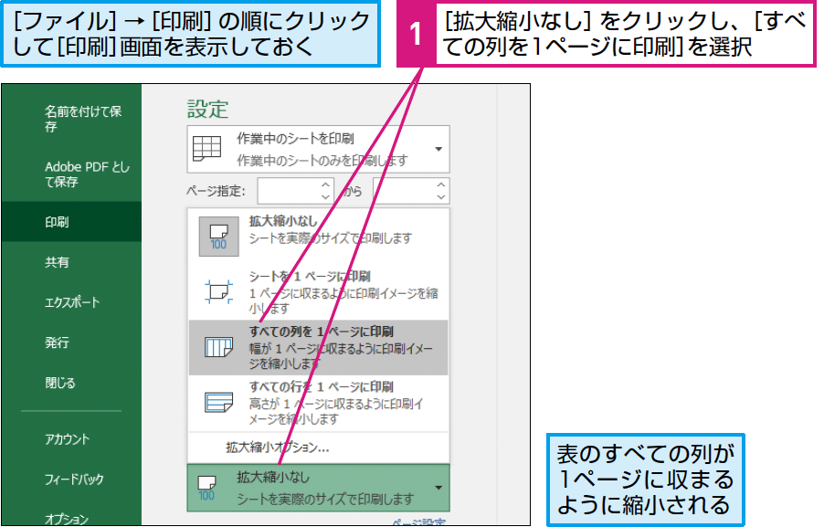Click エクスポート in the sidebar

pyautogui.click(x=72, y=302)
